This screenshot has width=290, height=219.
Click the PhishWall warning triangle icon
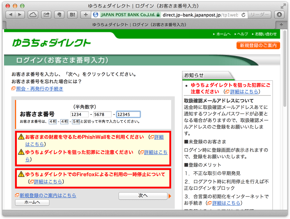21,137
